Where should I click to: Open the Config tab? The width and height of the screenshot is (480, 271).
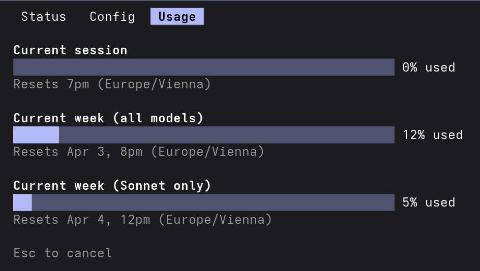coord(112,17)
